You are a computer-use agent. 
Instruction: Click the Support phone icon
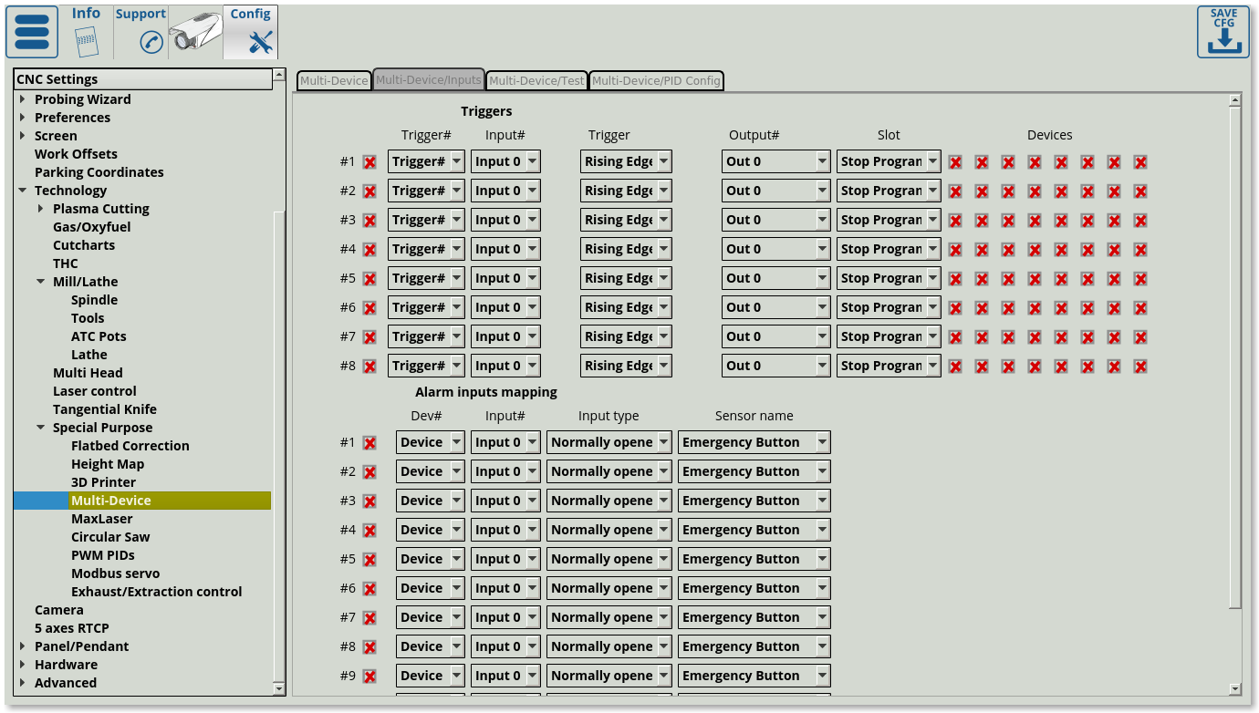coord(151,42)
